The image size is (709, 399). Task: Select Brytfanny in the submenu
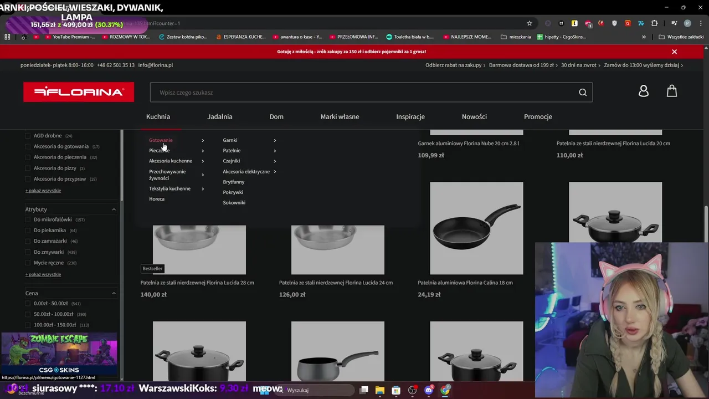pyautogui.click(x=233, y=182)
